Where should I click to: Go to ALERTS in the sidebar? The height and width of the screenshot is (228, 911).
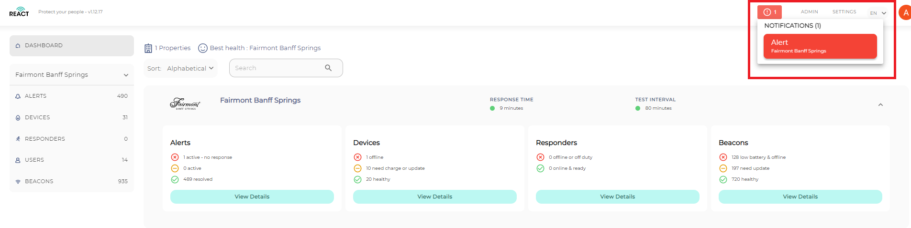[x=72, y=96]
